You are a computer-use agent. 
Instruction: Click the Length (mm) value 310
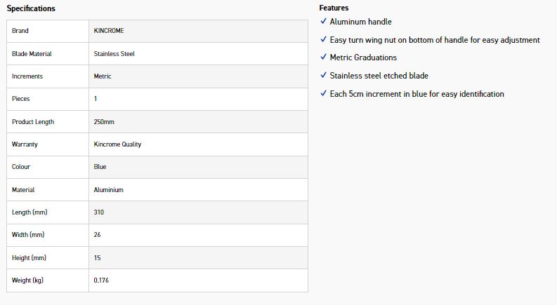(99, 212)
